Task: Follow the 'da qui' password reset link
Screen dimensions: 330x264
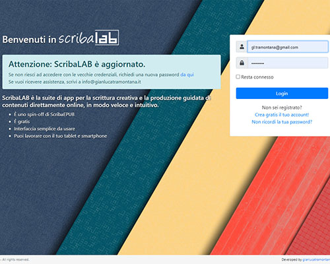Action: (x=187, y=75)
